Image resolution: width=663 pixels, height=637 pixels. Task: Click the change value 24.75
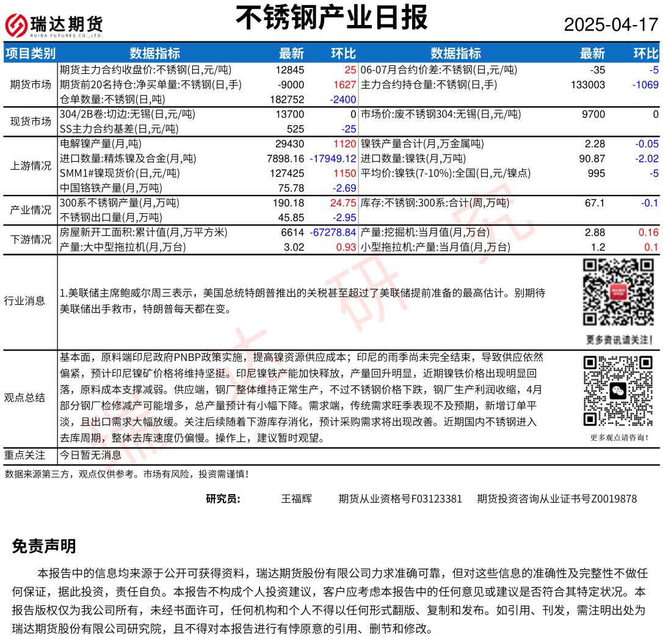tap(343, 203)
